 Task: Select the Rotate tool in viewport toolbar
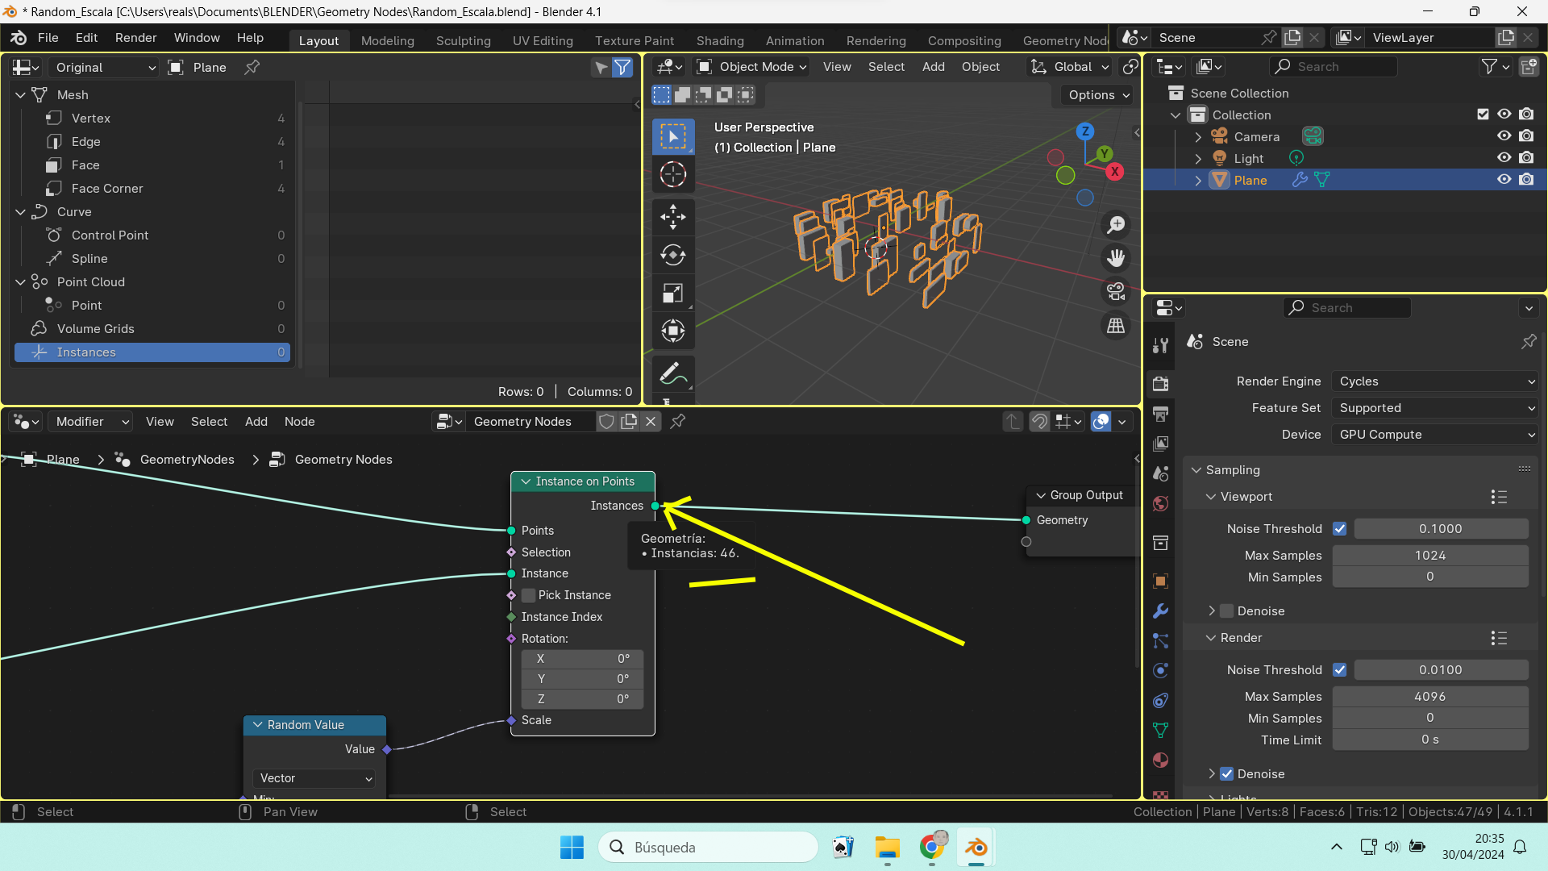click(673, 255)
